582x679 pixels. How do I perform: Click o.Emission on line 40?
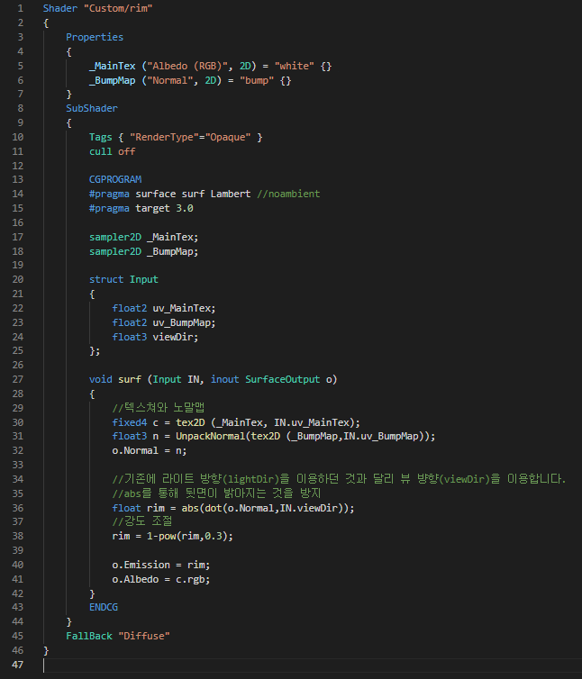[x=141, y=566]
